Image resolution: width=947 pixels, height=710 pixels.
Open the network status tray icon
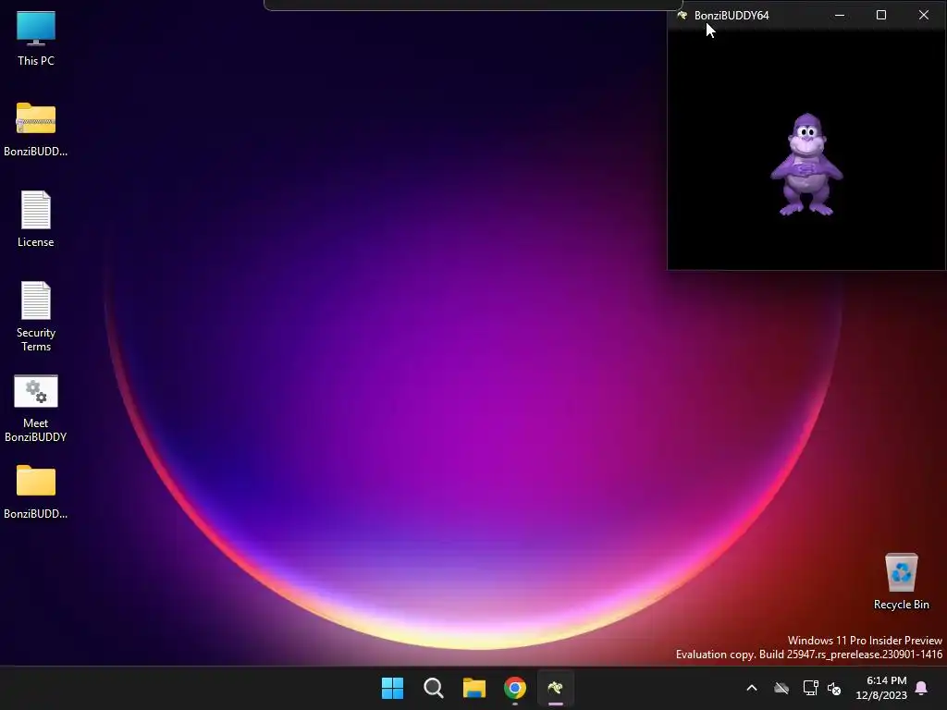[x=810, y=688]
